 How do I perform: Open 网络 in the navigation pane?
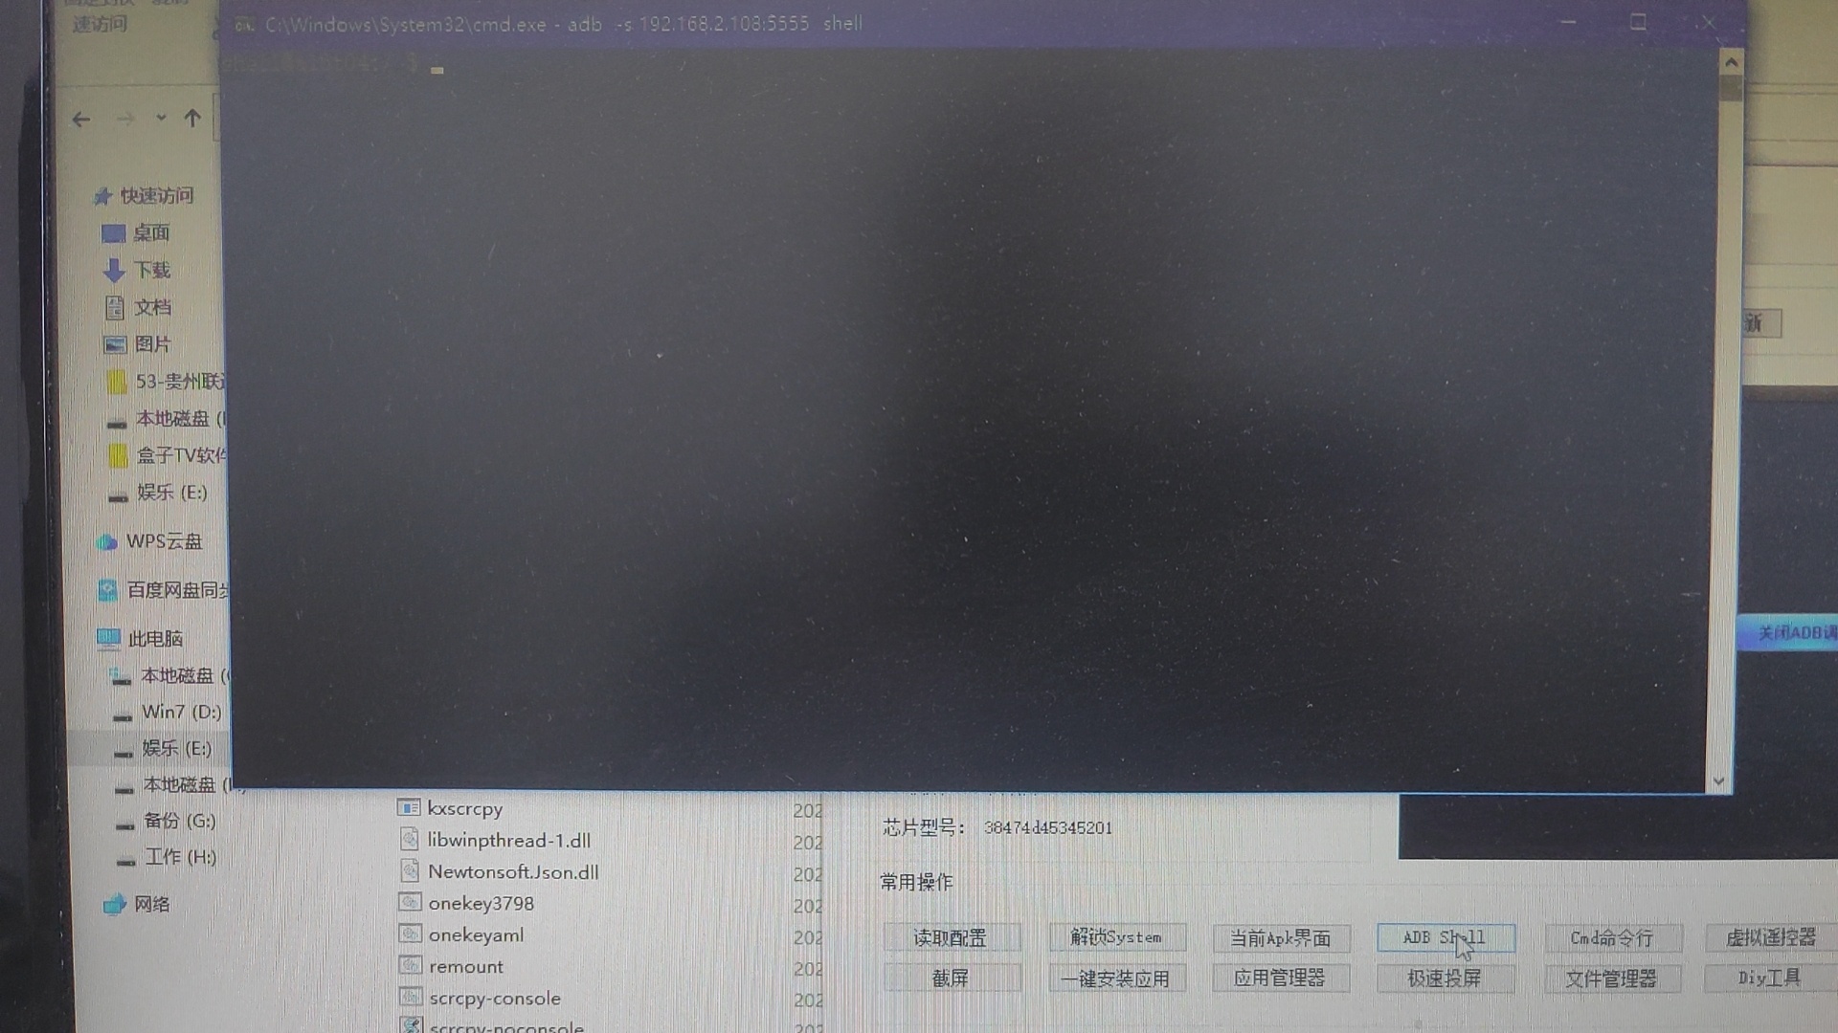tap(150, 905)
